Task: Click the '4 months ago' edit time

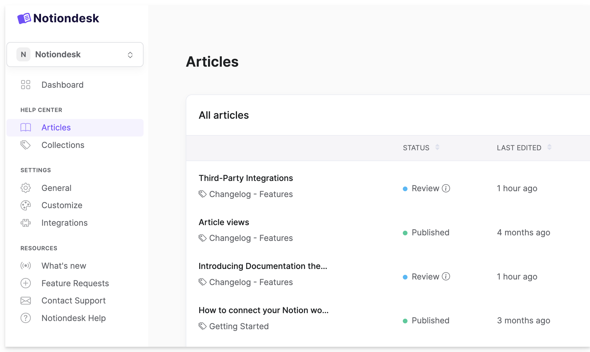Action: point(524,232)
